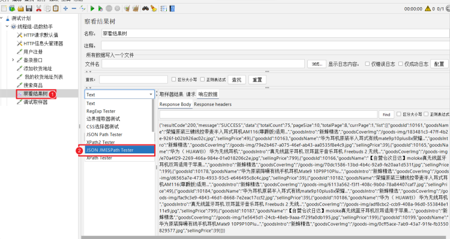Choose XPath2 Tester in the list
Screen dimensions: 450x239
[x=119, y=142]
